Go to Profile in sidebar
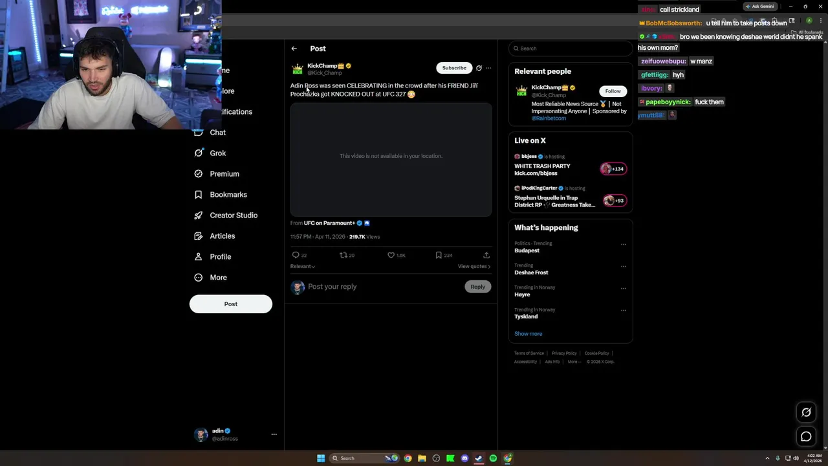 pyautogui.click(x=220, y=256)
